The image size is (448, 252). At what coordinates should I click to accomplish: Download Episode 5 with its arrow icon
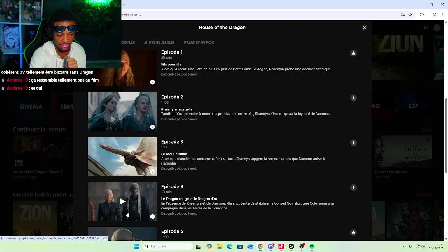coord(353,232)
